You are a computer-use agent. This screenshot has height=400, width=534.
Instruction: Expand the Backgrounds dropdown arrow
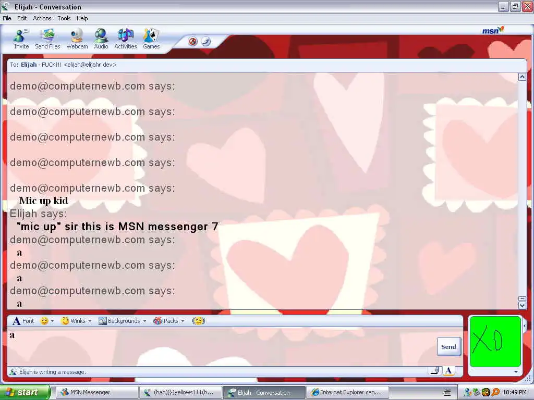pyautogui.click(x=144, y=321)
